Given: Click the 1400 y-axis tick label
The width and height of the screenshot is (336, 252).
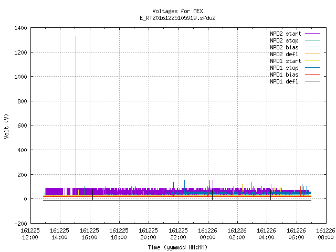Looking at the screenshot, I should pos(21,28).
